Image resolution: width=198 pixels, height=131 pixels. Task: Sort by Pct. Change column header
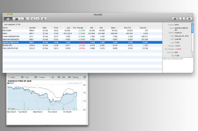(x=78, y=28)
